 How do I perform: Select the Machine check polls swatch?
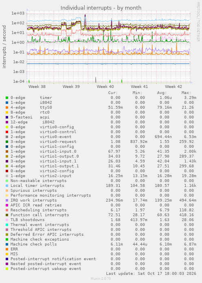point(7,244)
